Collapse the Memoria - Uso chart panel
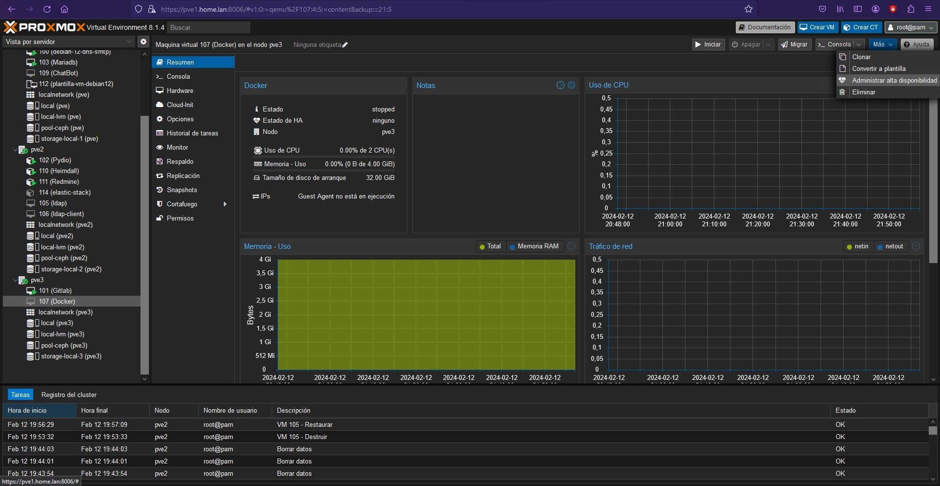Viewport: 940px width, 486px height. (x=571, y=246)
